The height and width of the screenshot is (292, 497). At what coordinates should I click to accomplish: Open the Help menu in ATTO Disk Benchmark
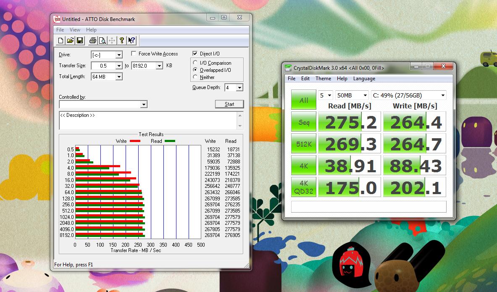[x=91, y=30]
